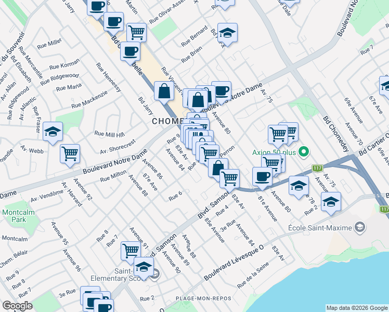The height and width of the screenshot is (312, 389).
Task: Click the large shopping bag marker above CHOME label
Action: [x=198, y=100]
